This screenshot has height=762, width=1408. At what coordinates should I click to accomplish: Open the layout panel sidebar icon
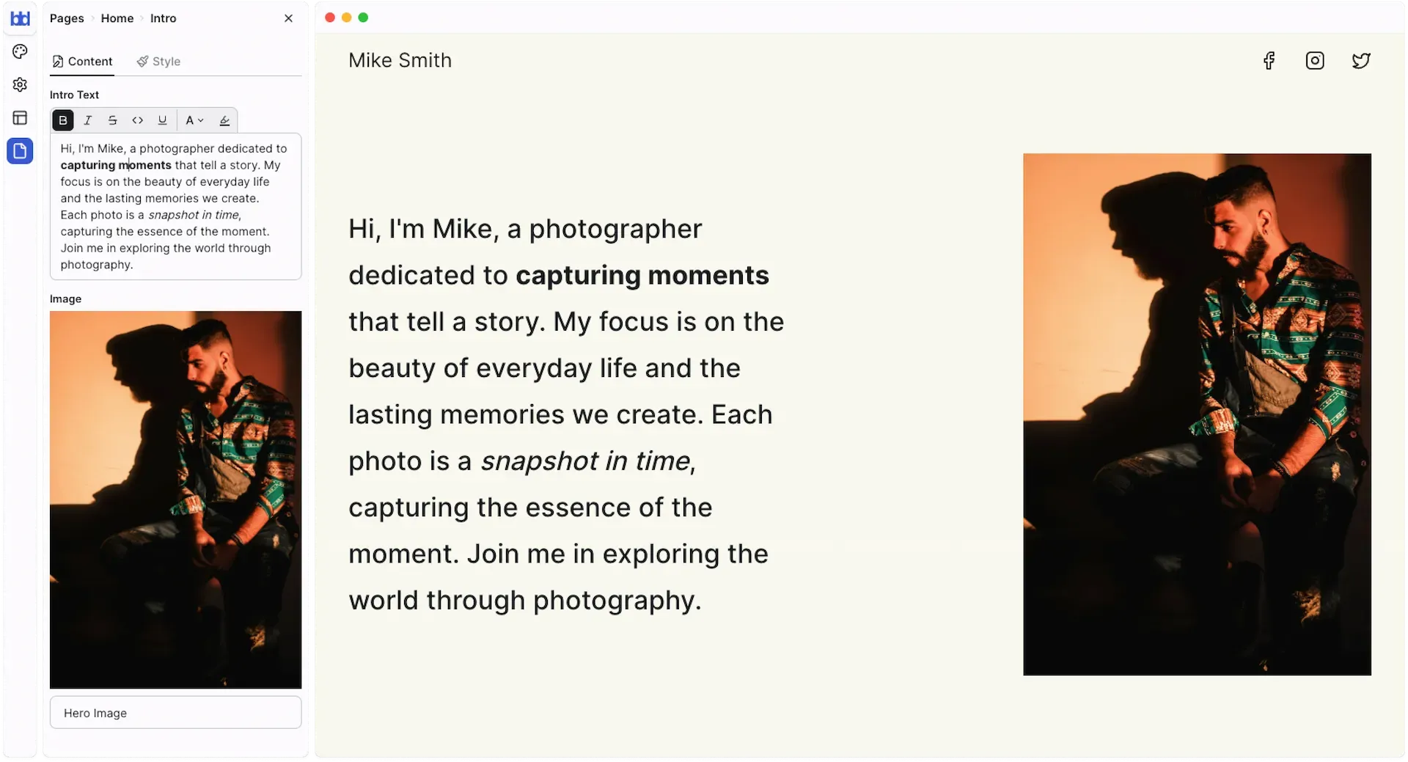coord(20,118)
